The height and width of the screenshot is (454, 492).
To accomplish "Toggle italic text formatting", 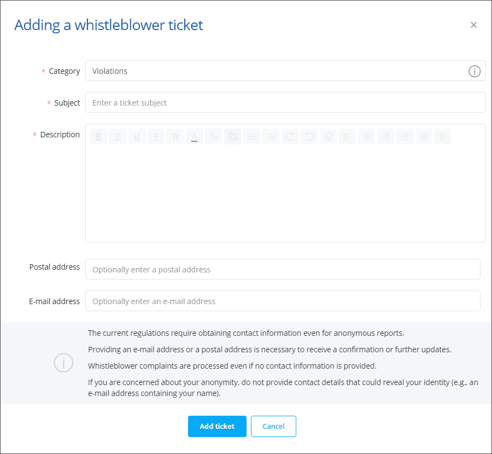I will (x=118, y=137).
